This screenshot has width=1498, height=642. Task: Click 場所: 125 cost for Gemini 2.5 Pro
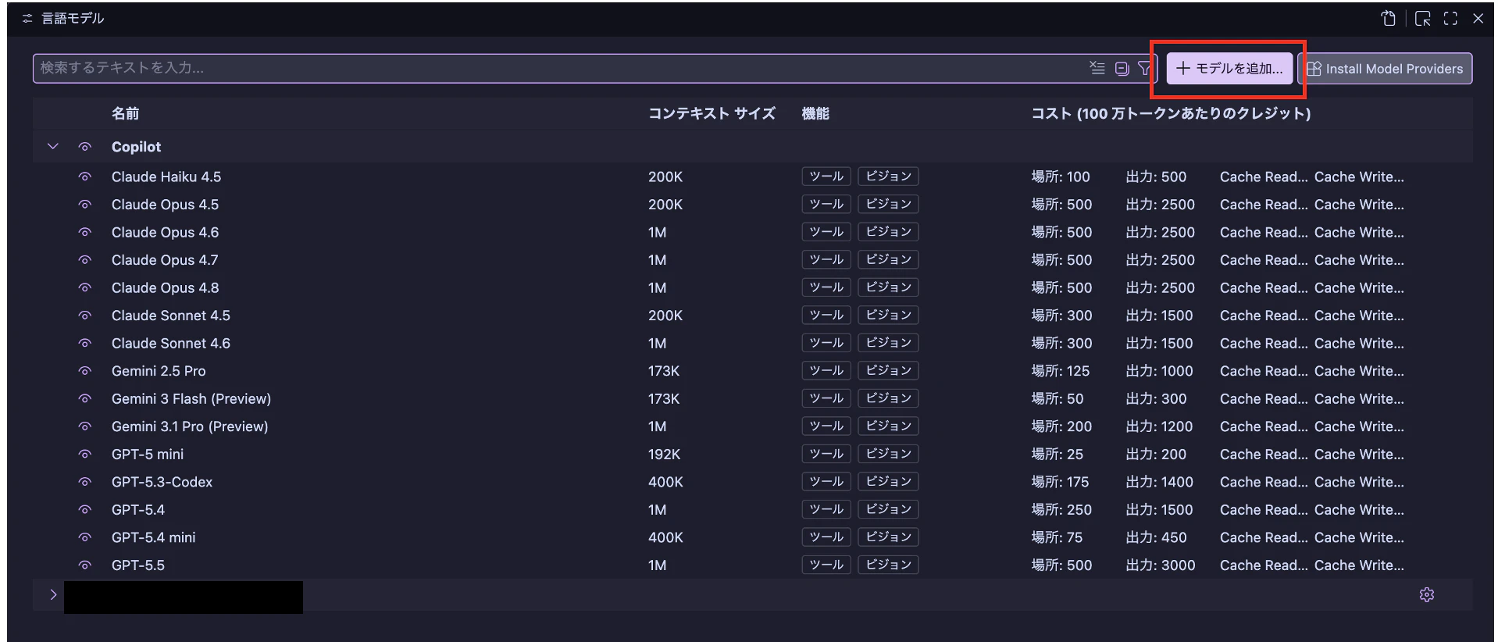[x=1061, y=371]
